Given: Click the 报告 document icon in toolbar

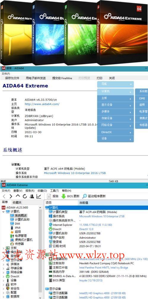Looking at the screenshot, I should tap(49, 196).
